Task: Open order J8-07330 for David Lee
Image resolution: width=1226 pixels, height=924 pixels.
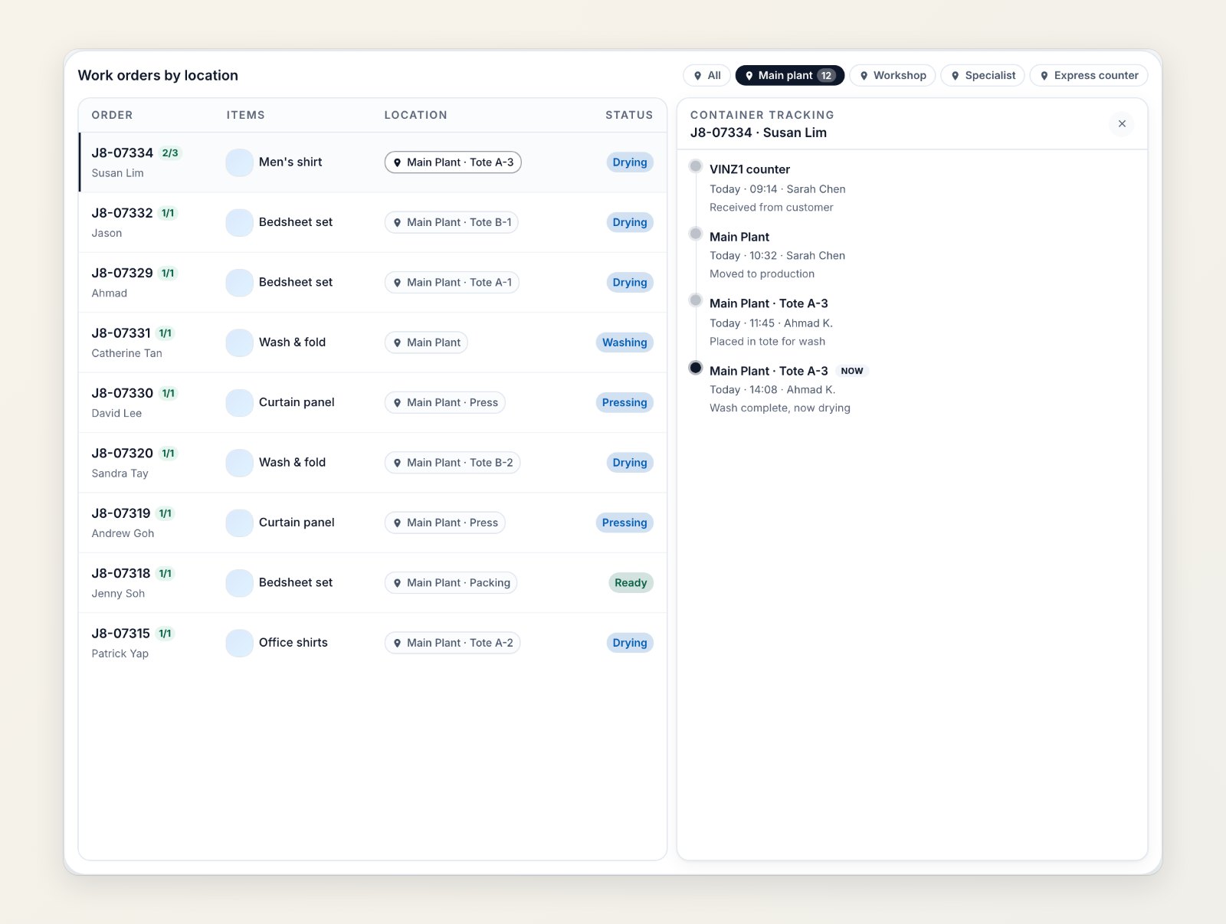Action: 372,403
